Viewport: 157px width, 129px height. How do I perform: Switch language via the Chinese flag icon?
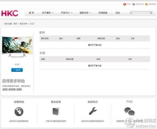(125, 4)
